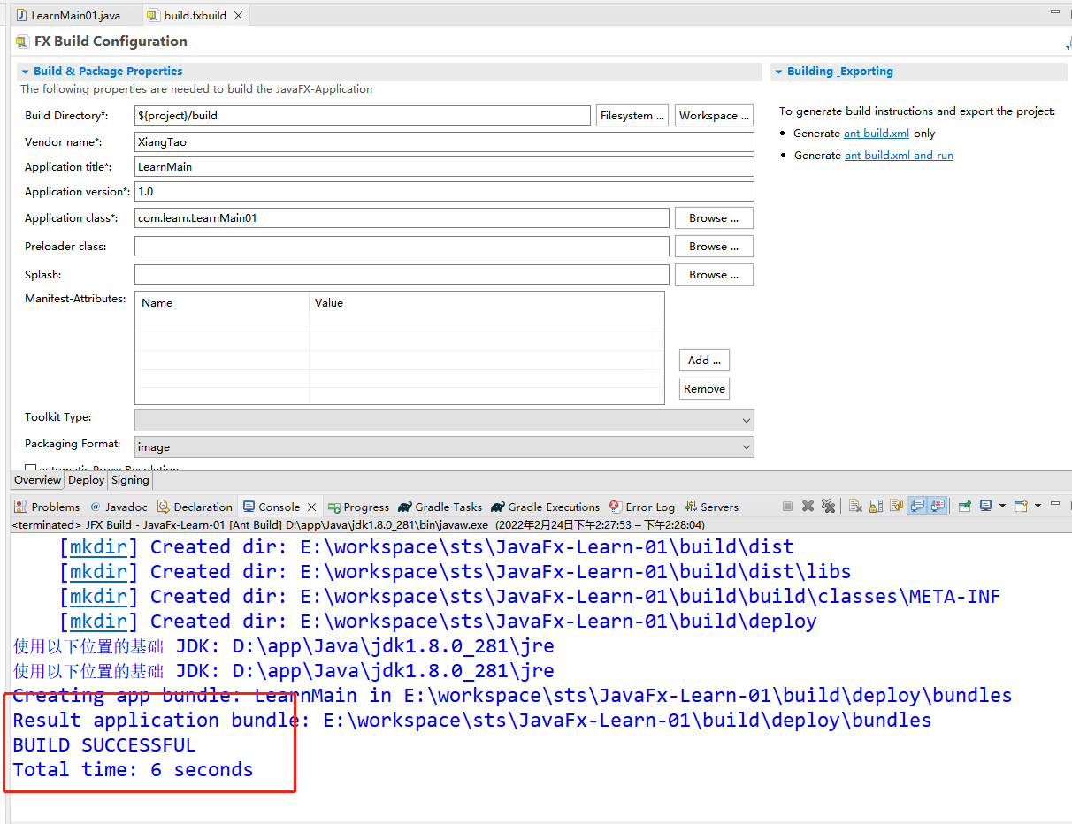
Task: Click the mkdir link for build\deploy line
Action: click(x=98, y=622)
